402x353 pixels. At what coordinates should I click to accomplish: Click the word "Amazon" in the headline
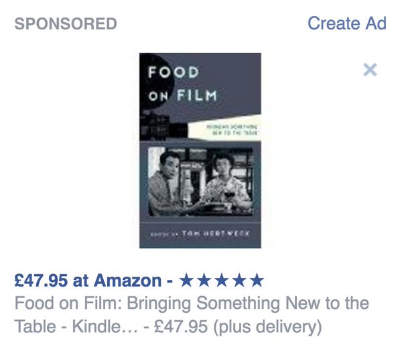point(127,281)
